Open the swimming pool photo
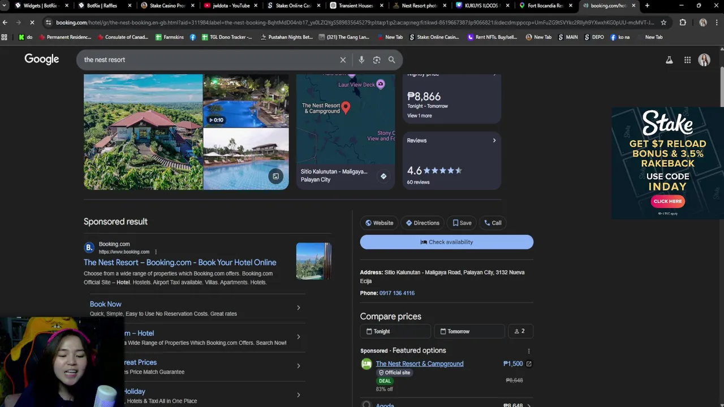 click(x=246, y=159)
